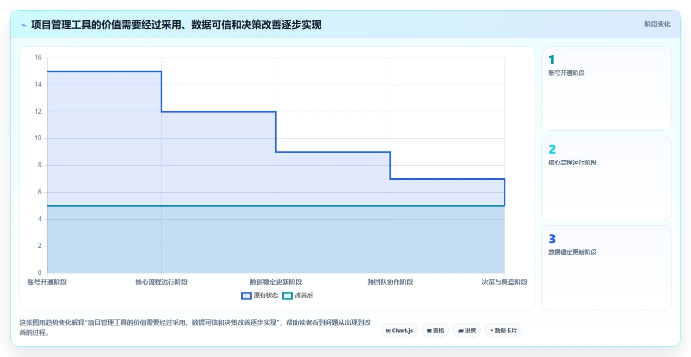Click x-axis label 数据稳定更新阶段
This screenshot has height=357, width=691.
(276, 282)
